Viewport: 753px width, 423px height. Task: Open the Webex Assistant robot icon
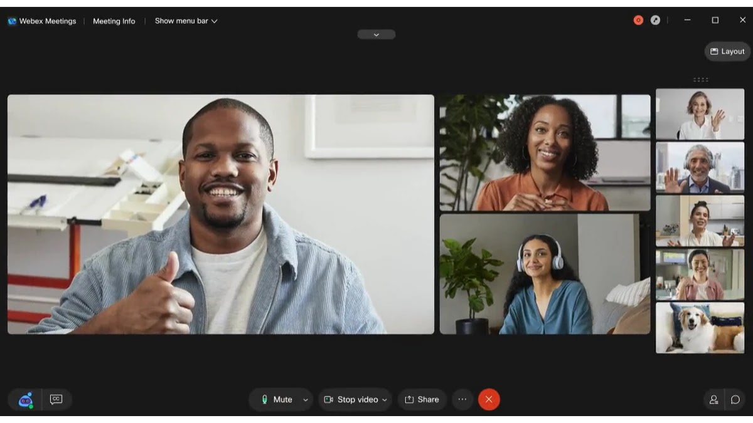coord(25,399)
